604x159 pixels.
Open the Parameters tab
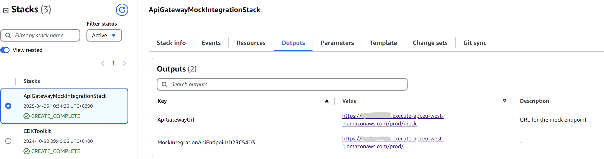337,43
